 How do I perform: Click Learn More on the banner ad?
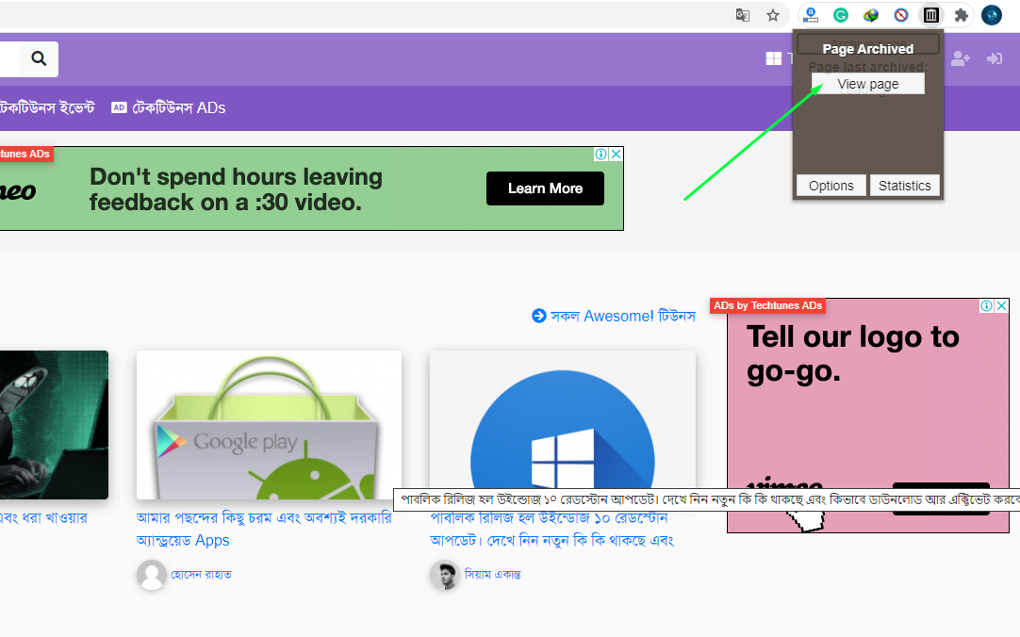point(545,188)
